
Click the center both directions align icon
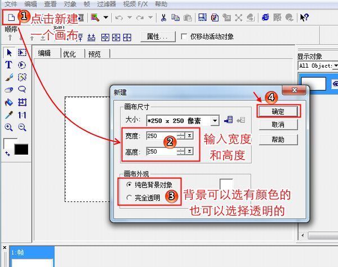click(x=127, y=38)
